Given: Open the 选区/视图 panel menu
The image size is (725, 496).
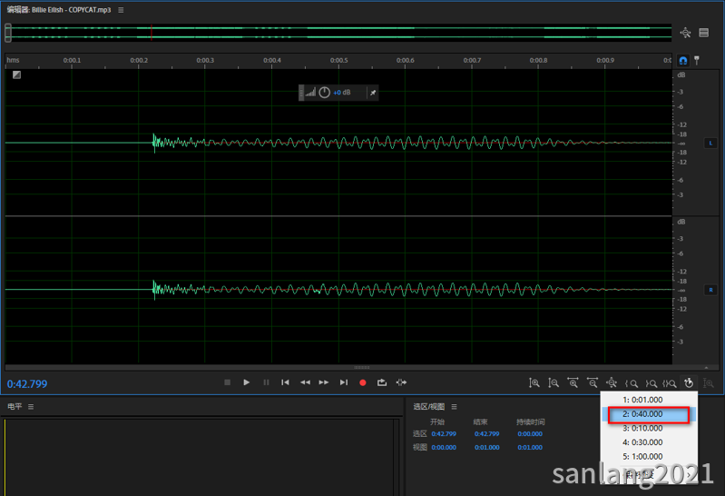Looking at the screenshot, I should pos(454,407).
